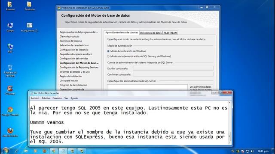Click 'Selección de características' step
This screenshot has width=275, height=154.
tap(74, 45)
